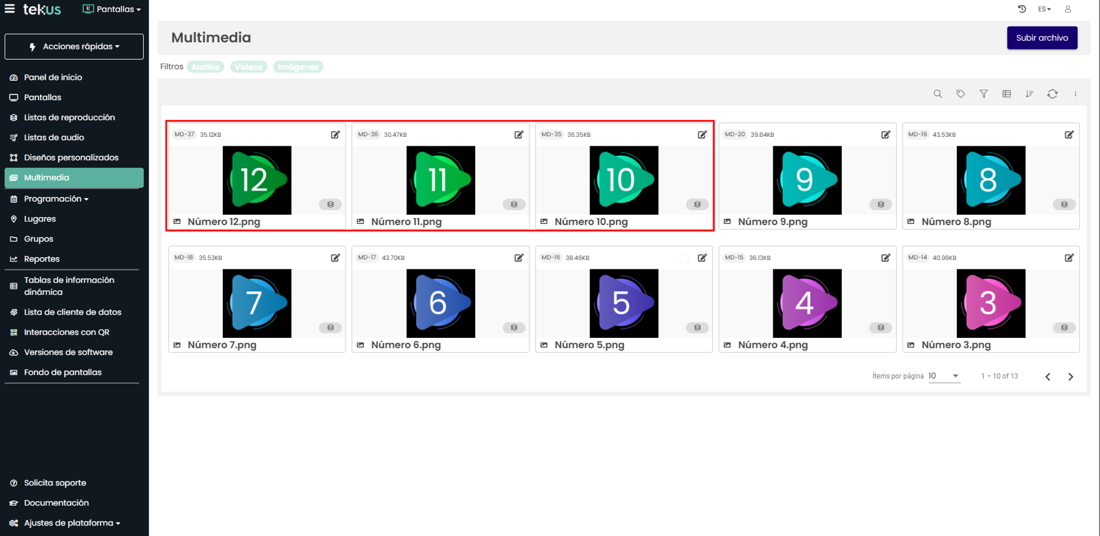Toggle the Imágenes filter chip
Screen dimensions: 1100x536
pyautogui.click(x=298, y=67)
